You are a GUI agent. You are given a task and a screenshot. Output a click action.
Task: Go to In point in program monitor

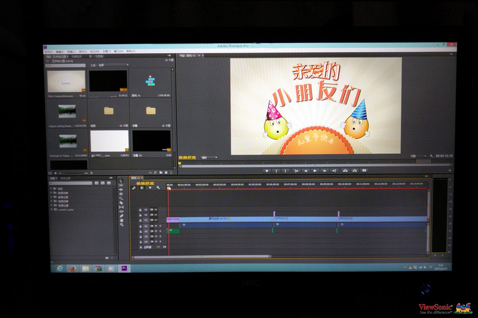coord(296,171)
